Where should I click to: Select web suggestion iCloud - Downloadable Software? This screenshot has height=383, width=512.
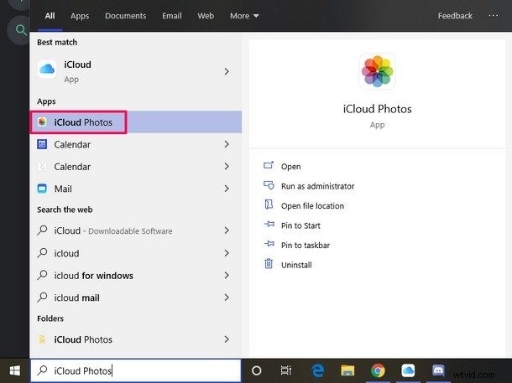pos(135,230)
